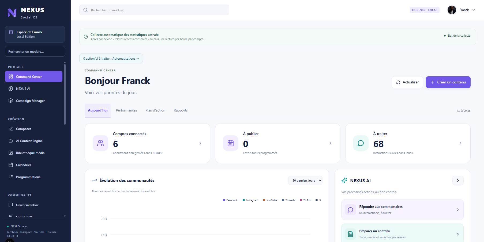Click the Universal Inbox chat icon
The height and width of the screenshot is (242, 484).
(11, 205)
